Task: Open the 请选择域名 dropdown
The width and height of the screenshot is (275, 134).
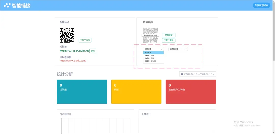Action: click(x=178, y=49)
